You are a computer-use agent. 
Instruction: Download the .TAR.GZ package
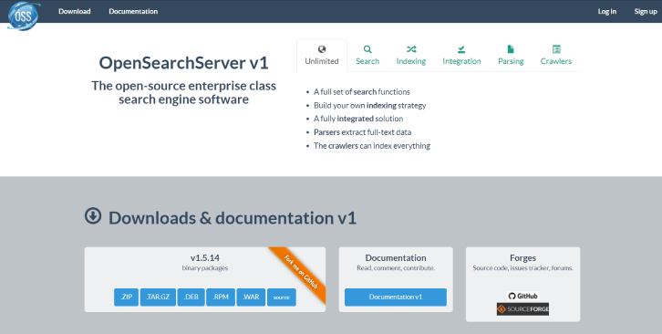point(158,297)
